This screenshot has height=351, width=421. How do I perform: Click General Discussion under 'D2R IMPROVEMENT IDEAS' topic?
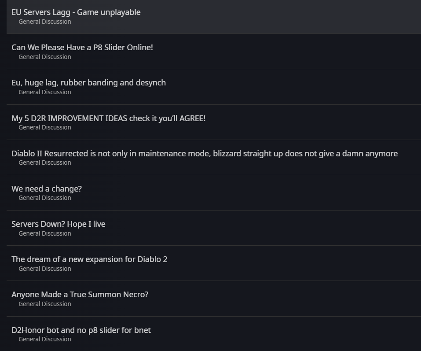click(44, 127)
